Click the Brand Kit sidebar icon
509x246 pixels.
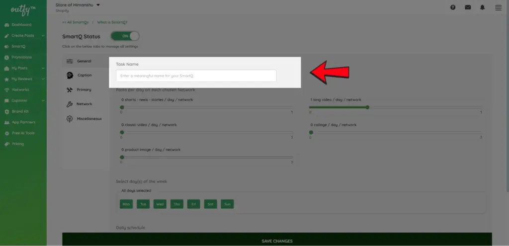point(6,111)
